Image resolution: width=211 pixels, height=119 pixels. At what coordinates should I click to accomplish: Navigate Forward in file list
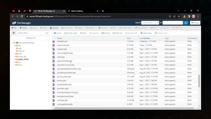(x=94, y=33)
